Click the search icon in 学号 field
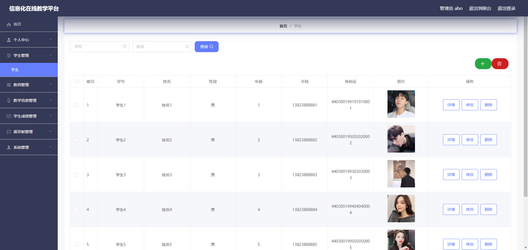The width and height of the screenshot is (528, 250). click(125, 47)
